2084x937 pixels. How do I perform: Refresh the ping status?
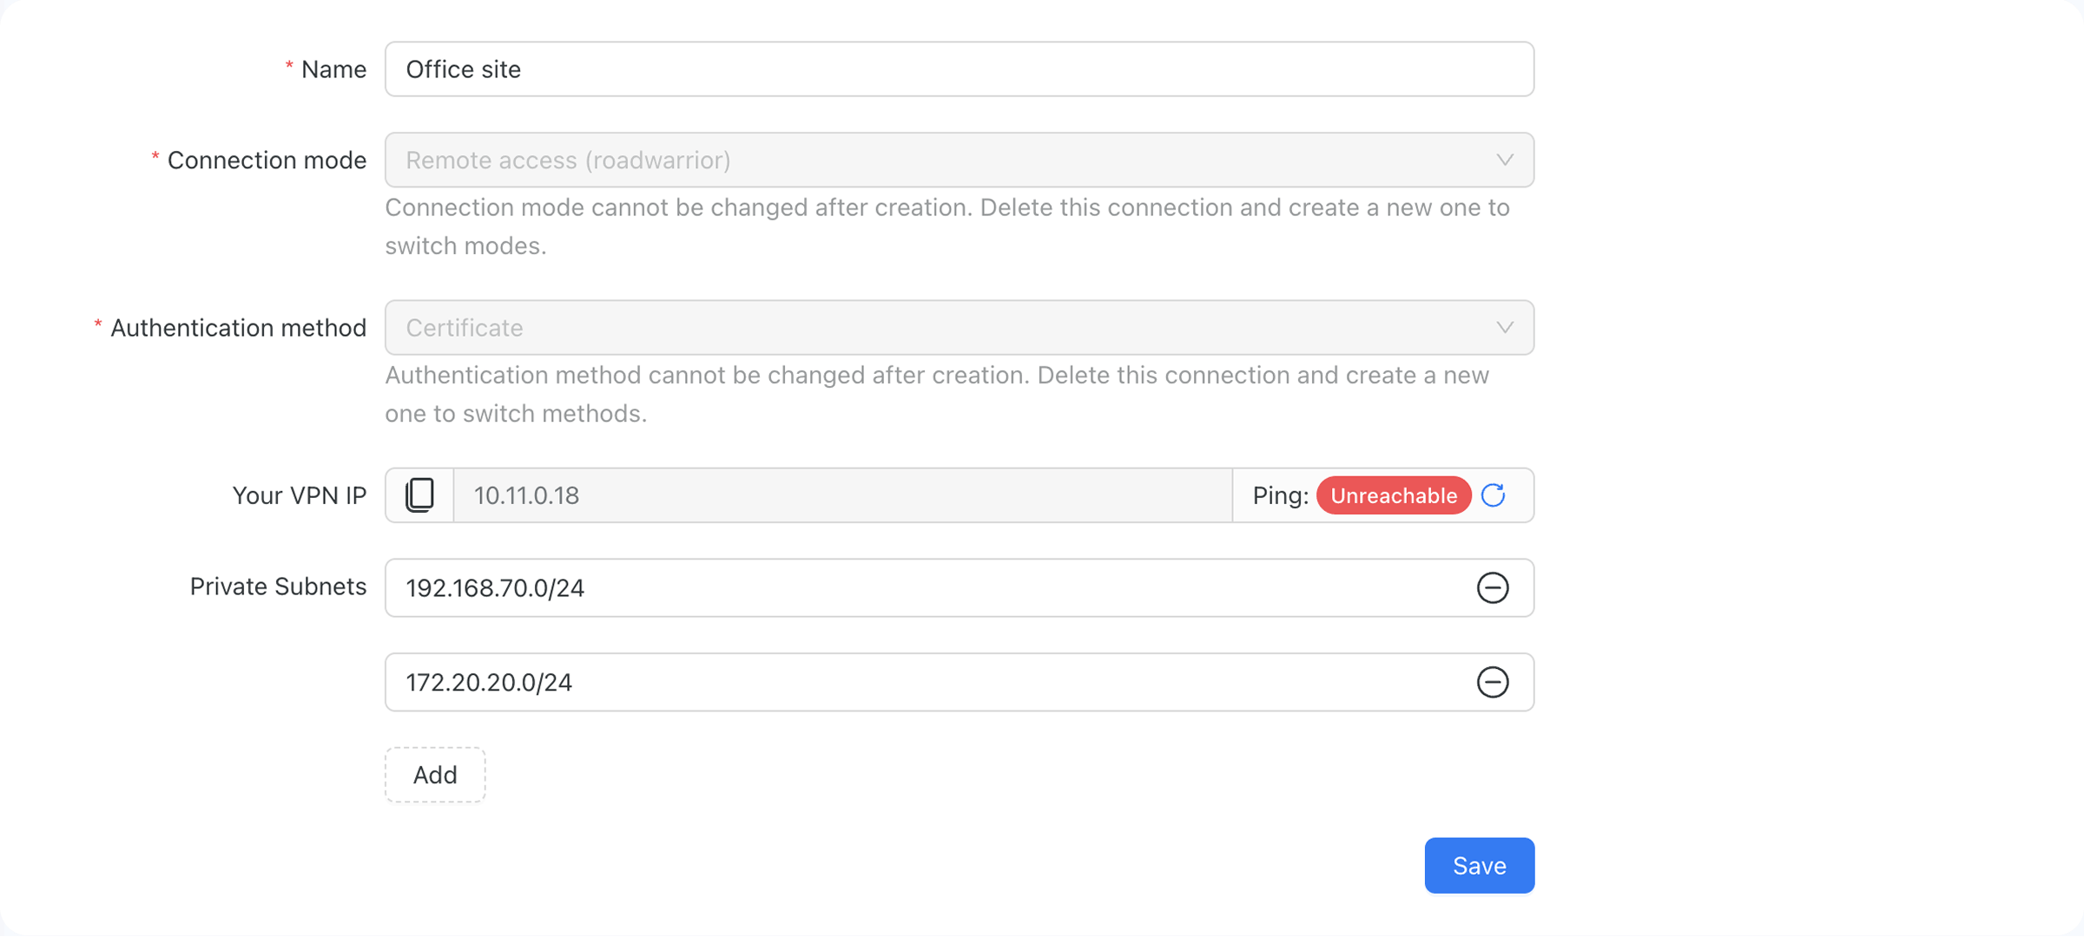coord(1493,495)
